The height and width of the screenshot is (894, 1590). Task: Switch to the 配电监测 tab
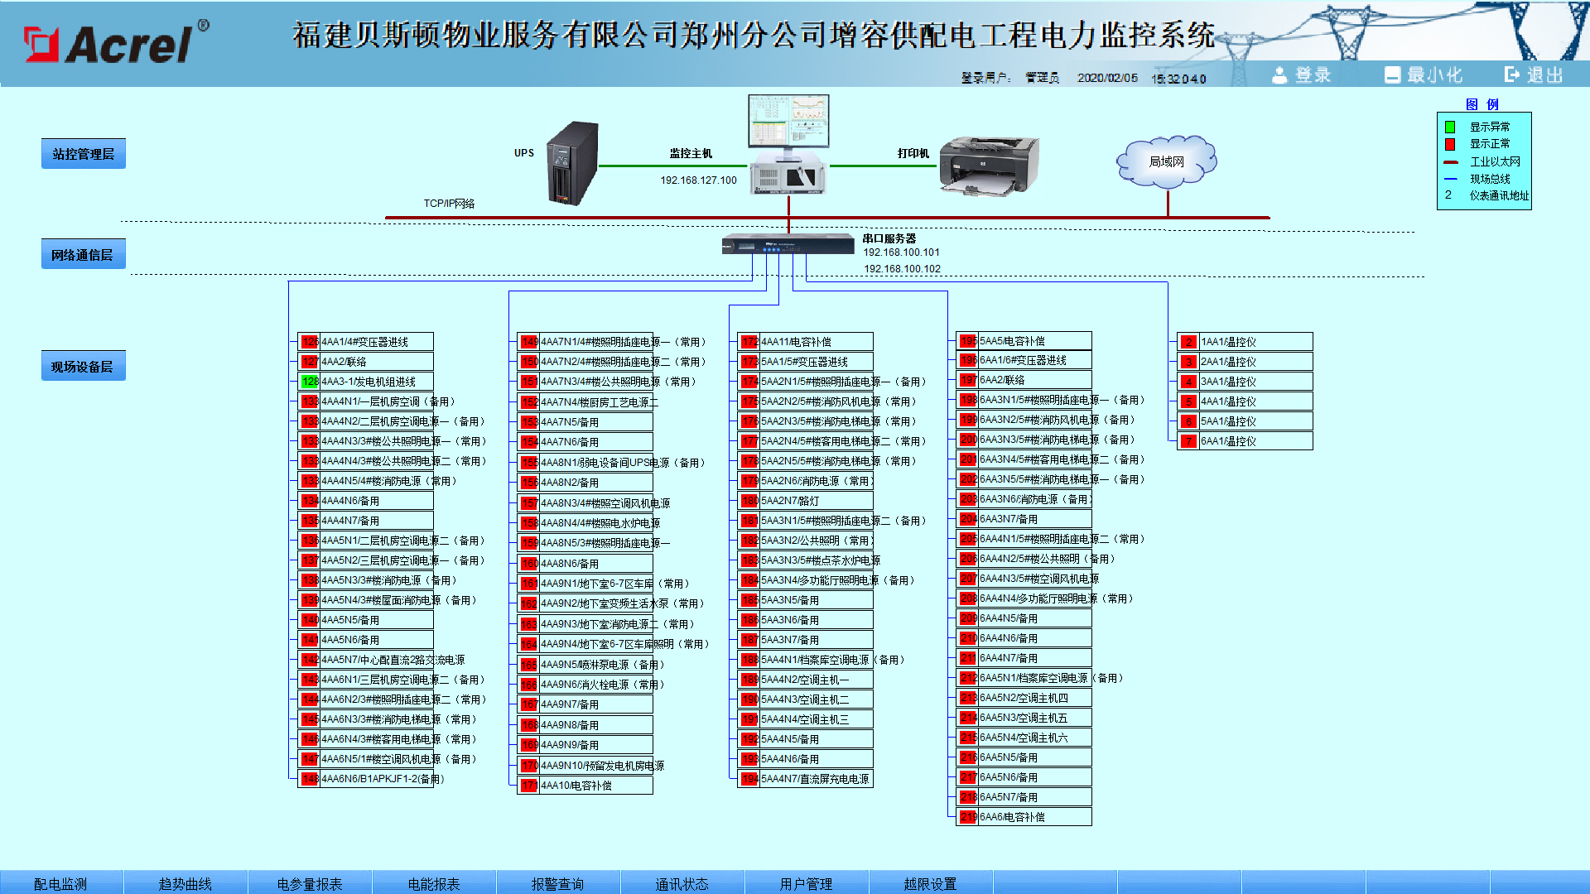coord(60,883)
